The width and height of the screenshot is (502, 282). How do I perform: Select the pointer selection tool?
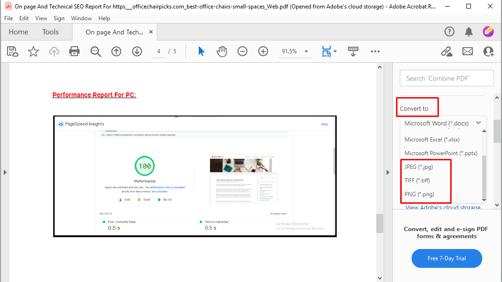(x=201, y=51)
